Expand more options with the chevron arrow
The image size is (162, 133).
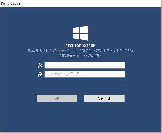click(x=123, y=83)
